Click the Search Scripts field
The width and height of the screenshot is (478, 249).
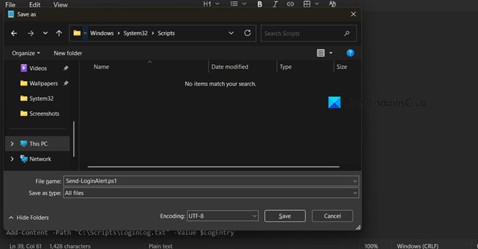pos(309,33)
